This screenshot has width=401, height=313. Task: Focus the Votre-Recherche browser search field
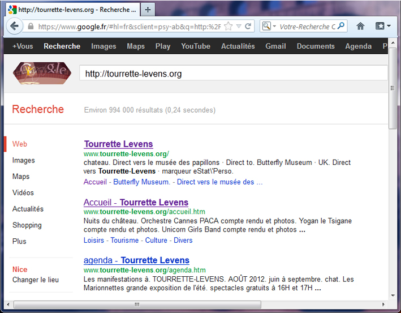(307, 27)
